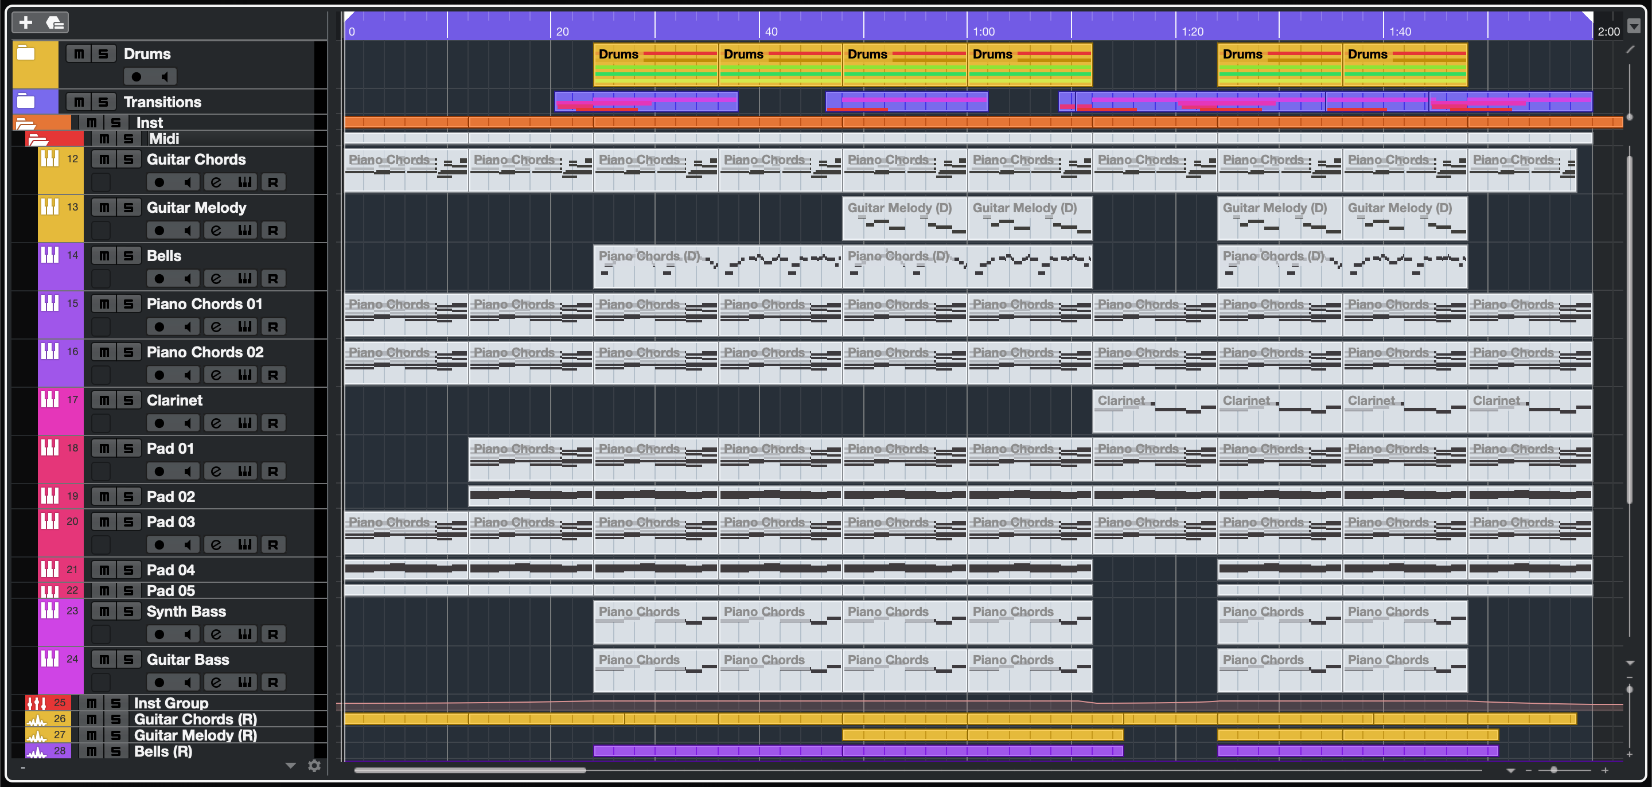Collapse the Inst folder track
The width and height of the screenshot is (1652, 787).
click(x=25, y=123)
